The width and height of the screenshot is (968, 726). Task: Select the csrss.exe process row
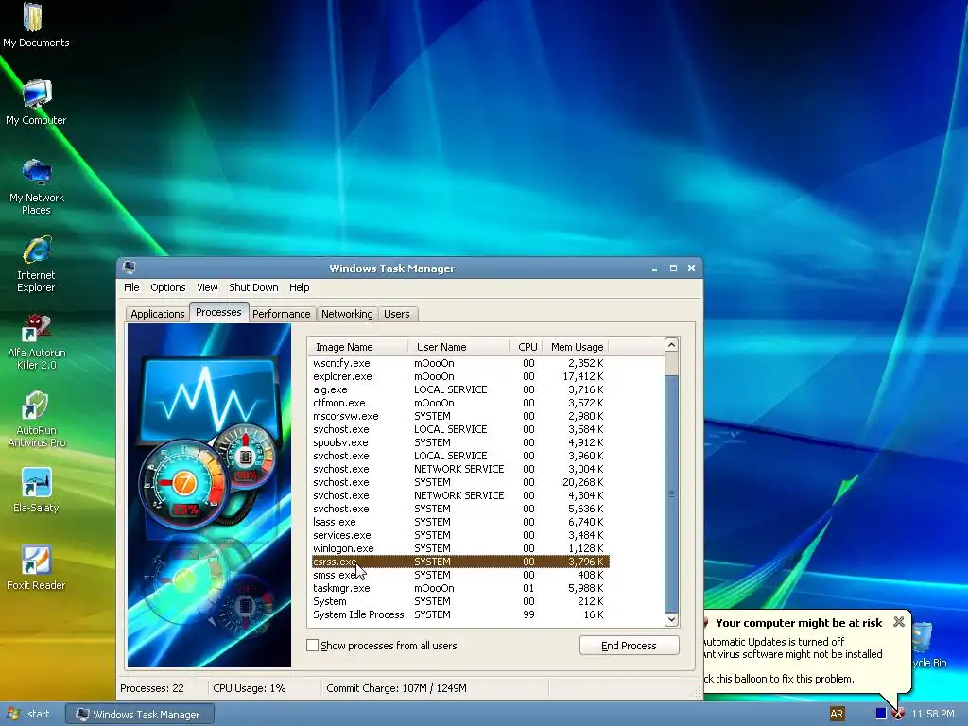(x=458, y=562)
